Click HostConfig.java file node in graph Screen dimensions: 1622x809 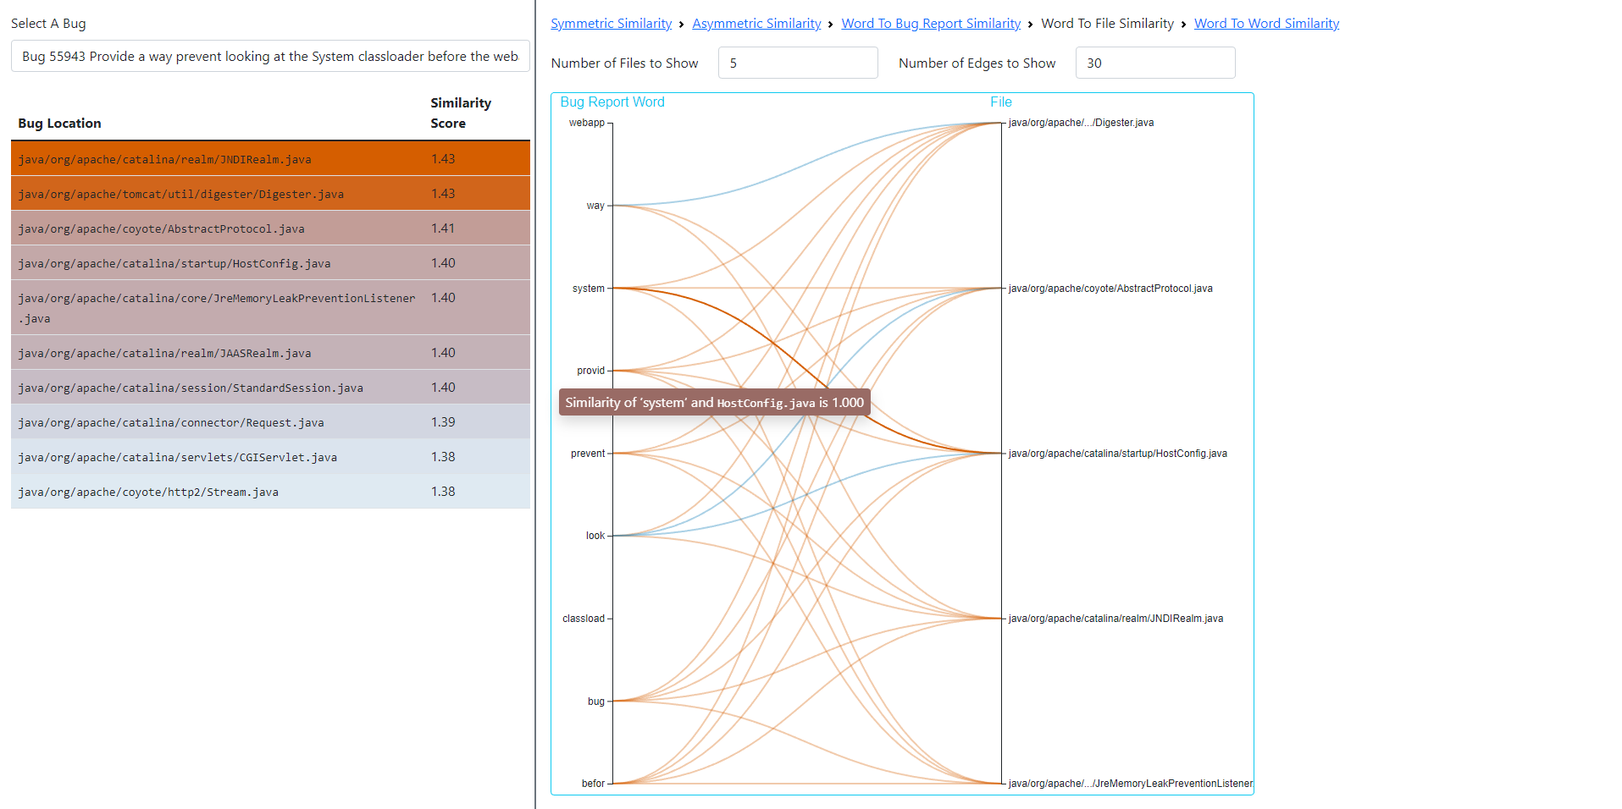pyautogui.click(x=1117, y=454)
